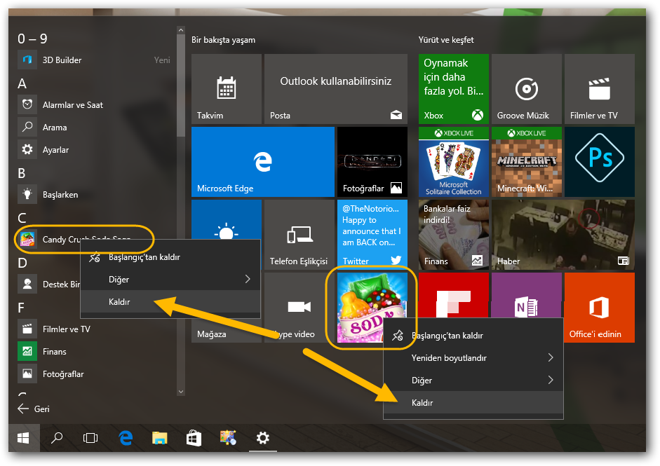Screen dimensions: 660x466
Task: Expand Diğer submenu in the app list context menu
Action: pyautogui.click(x=170, y=280)
